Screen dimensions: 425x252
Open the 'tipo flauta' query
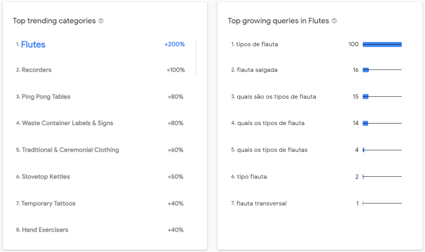tap(252, 177)
